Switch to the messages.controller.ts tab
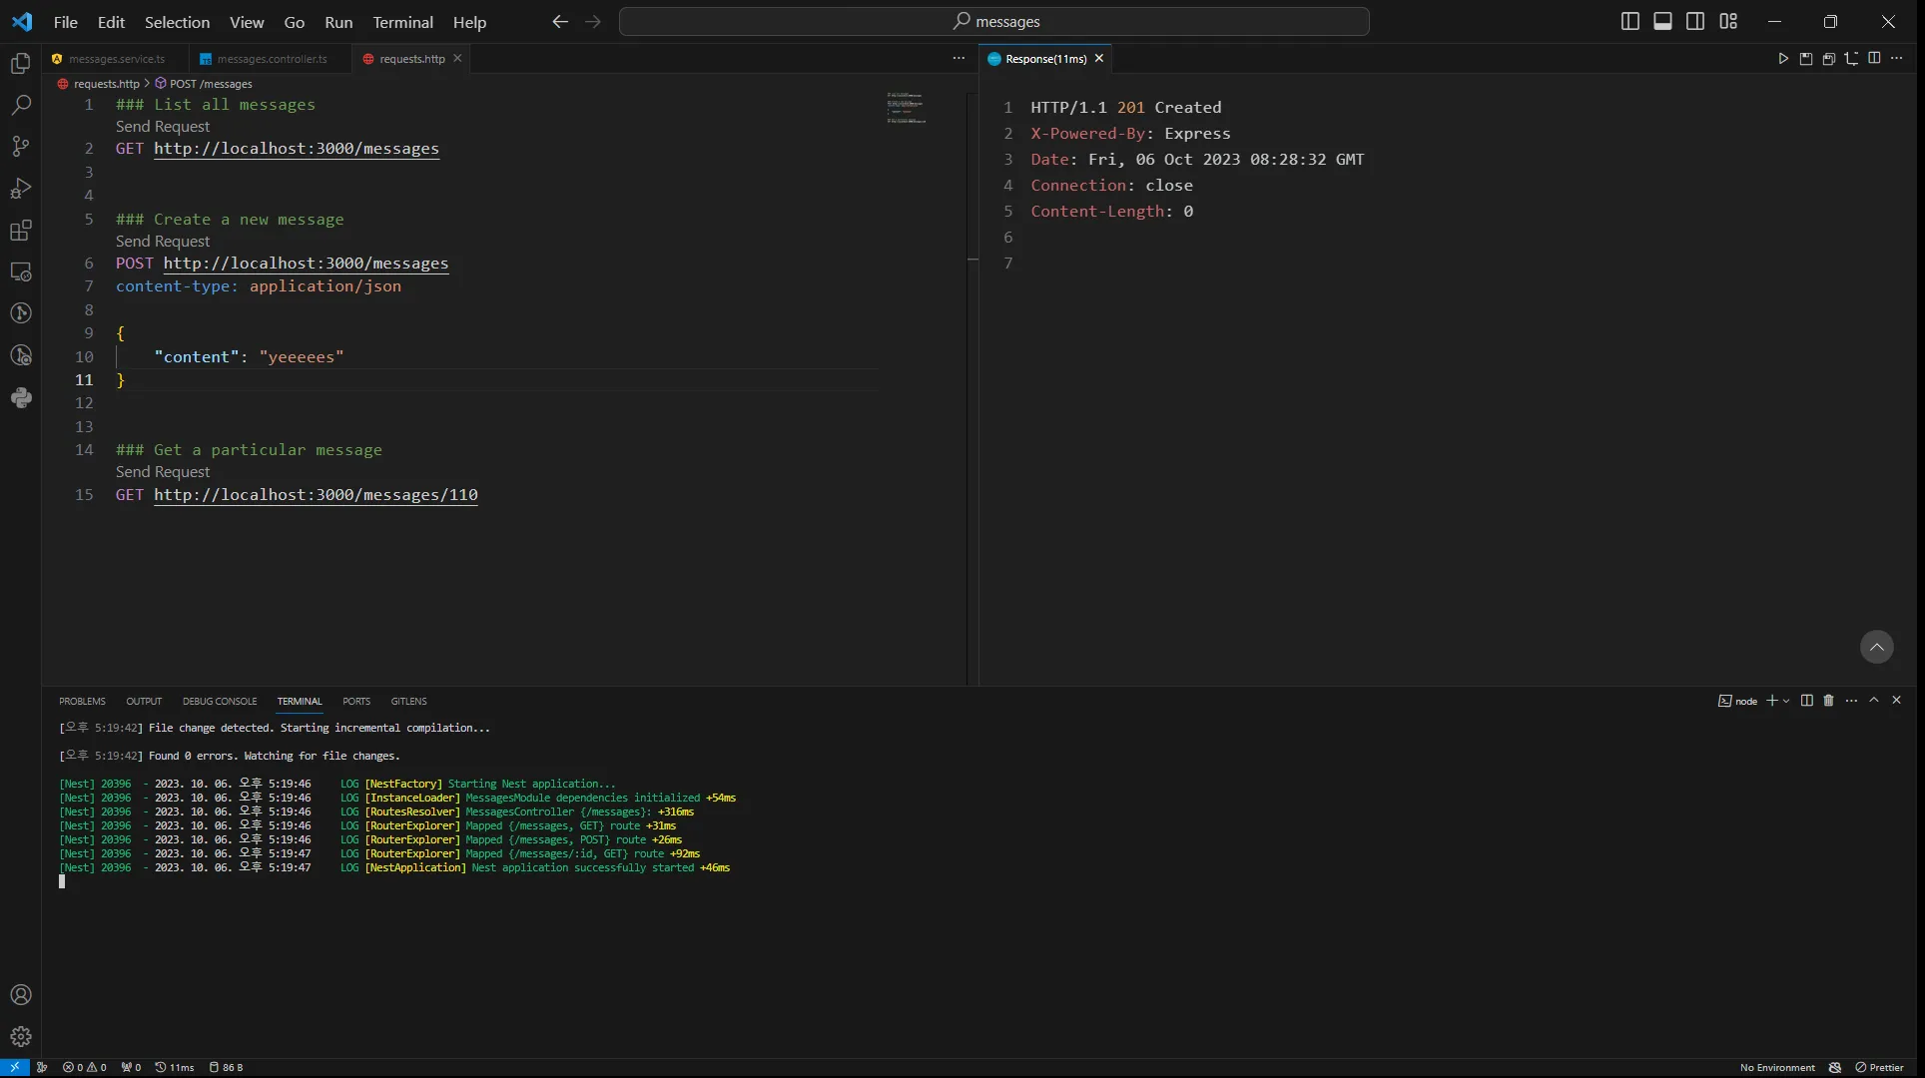1925x1078 pixels. [272, 59]
